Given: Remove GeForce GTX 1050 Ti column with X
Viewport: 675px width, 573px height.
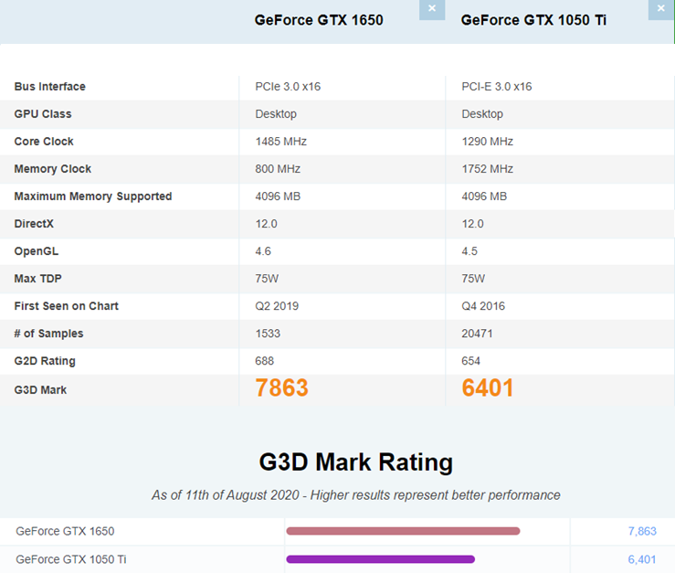Looking at the screenshot, I should (x=660, y=9).
